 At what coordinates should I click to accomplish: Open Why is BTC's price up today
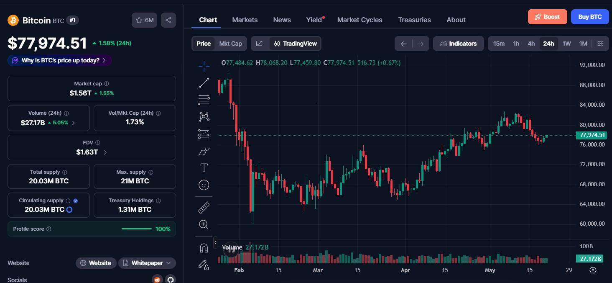click(x=59, y=60)
